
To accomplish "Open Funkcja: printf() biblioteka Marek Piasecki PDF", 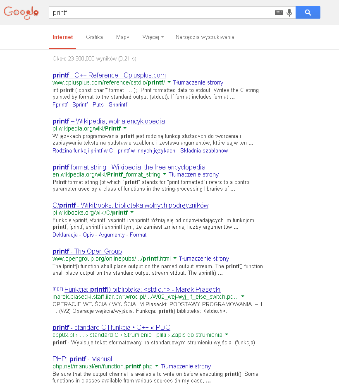I will pos(142,289).
